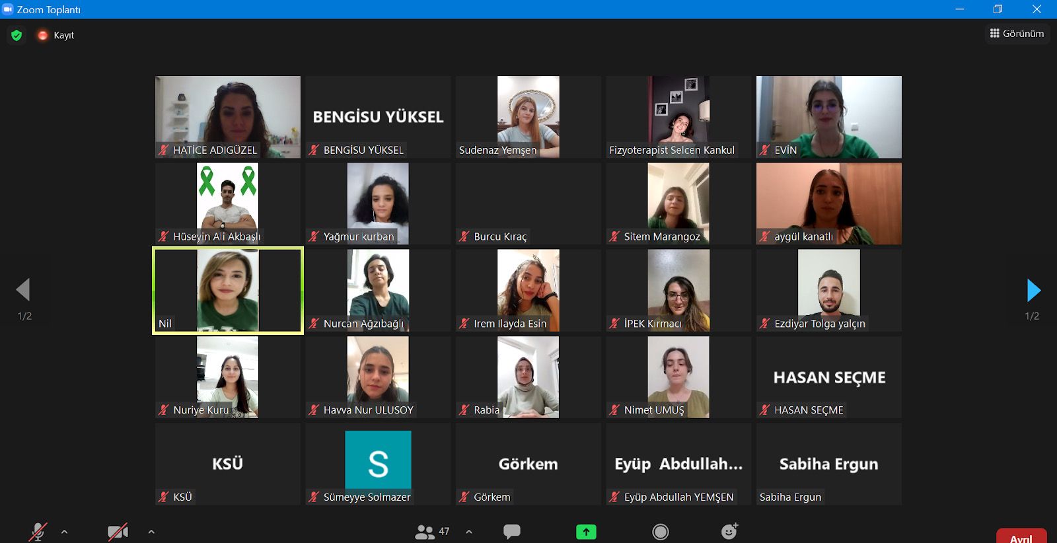Viewport: 1057px width, 543px height.
Task: Unmute the microphone in the bottom toolbar
Action: click(38, 532)
